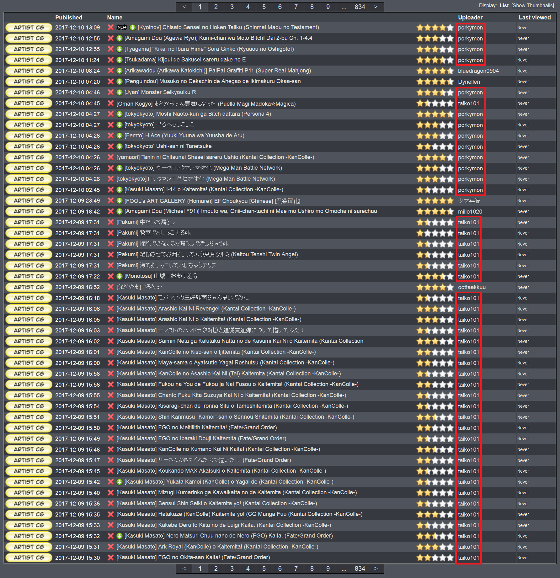Open the gallery titled 'FGO no Okita-san Kaita!'
560x578 pixels.
point(193,557)
